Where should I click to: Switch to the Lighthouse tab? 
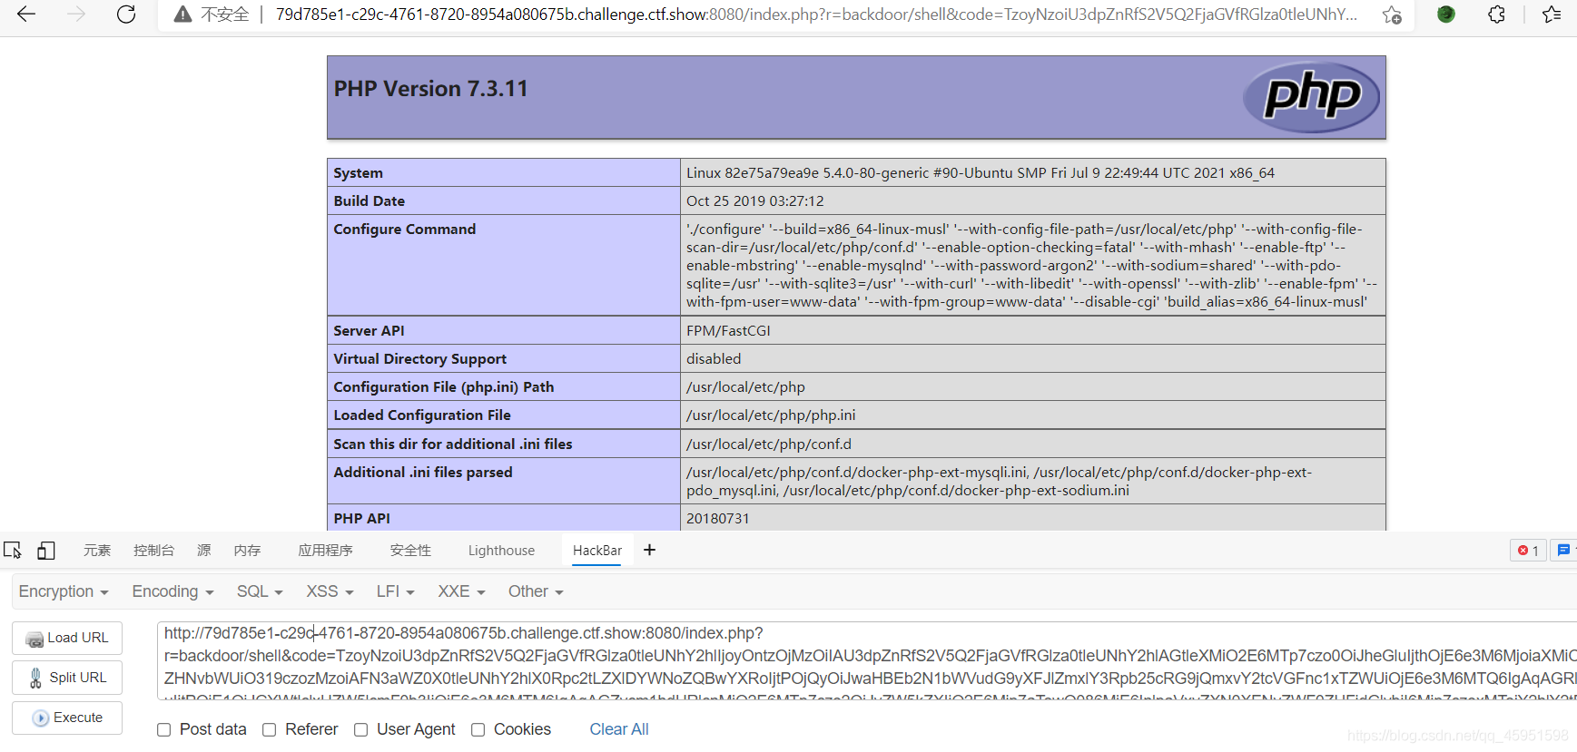(501, 551)
